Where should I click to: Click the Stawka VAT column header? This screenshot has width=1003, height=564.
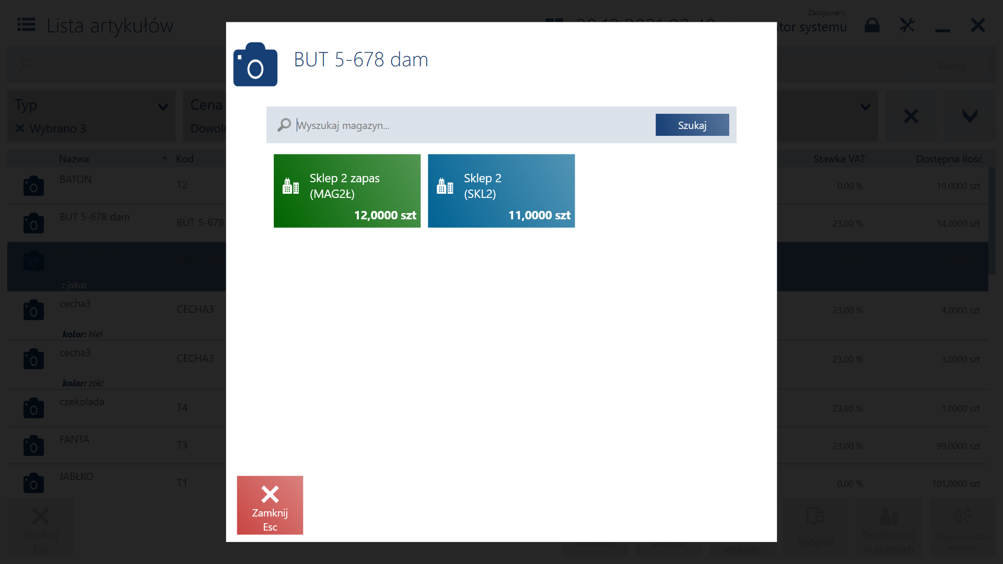tap(839, 159)
